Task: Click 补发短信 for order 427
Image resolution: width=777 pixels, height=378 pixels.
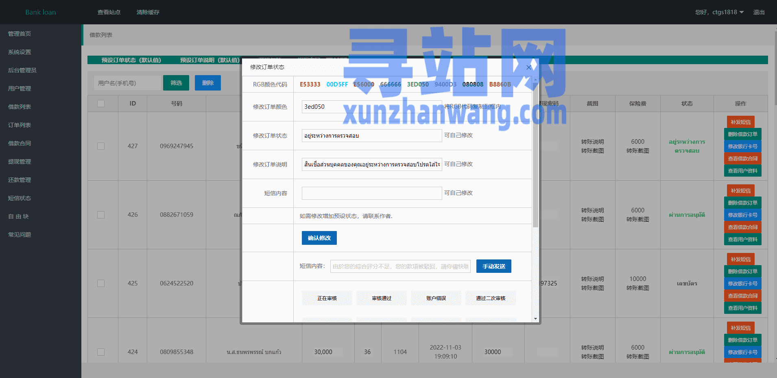Action: [x=740, y=122]
